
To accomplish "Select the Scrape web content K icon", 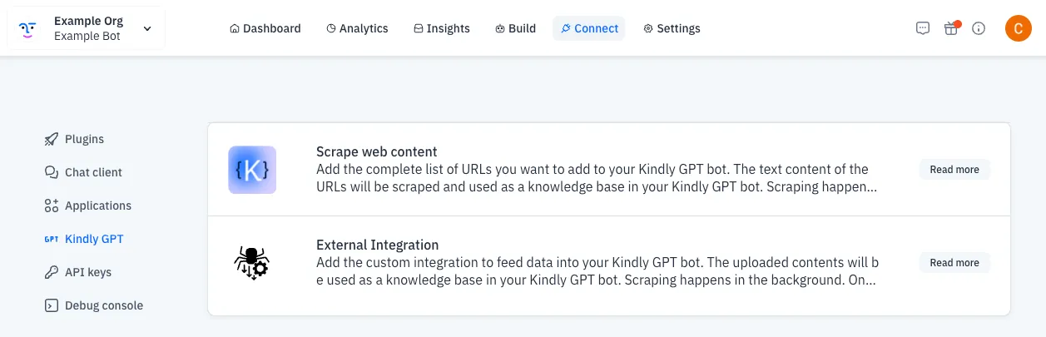I will 252,170.
